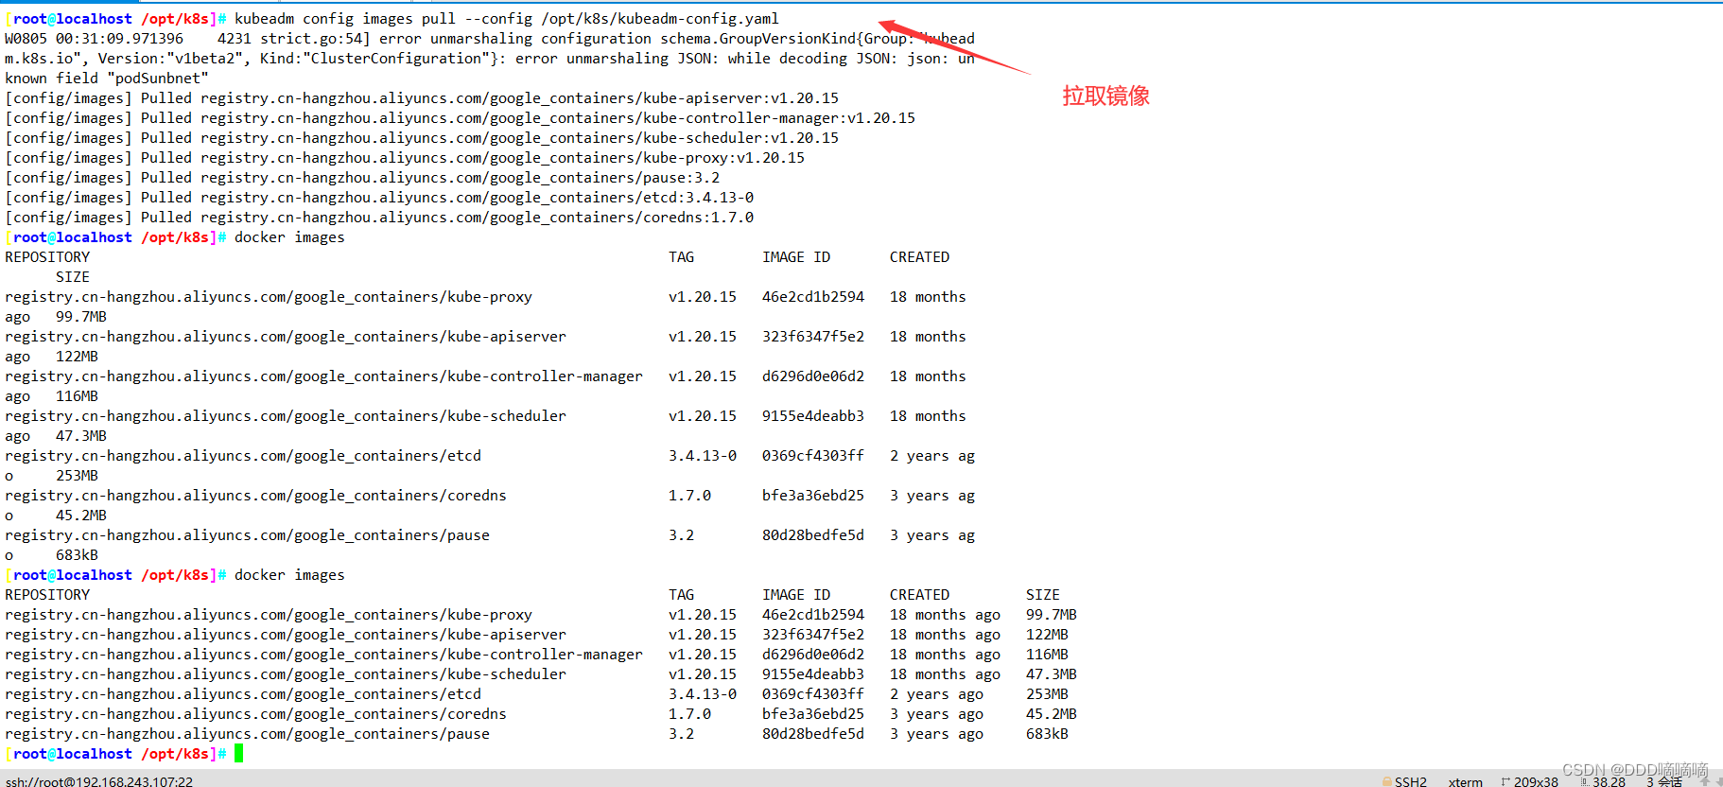Click the Pulled kube-apiserver:v1.20.15 output line
This screenshot has width=1723, height=787.
click(x=422, y=97)
